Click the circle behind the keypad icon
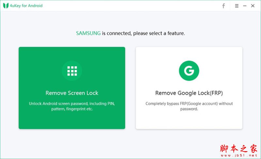Image resolution: width=261 pixels, height=159 pixels. (72, 71)
